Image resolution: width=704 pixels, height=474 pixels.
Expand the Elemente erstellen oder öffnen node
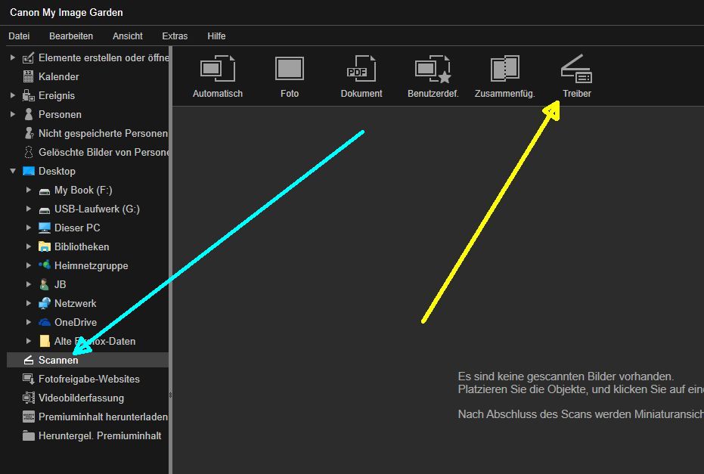point(13,57)
